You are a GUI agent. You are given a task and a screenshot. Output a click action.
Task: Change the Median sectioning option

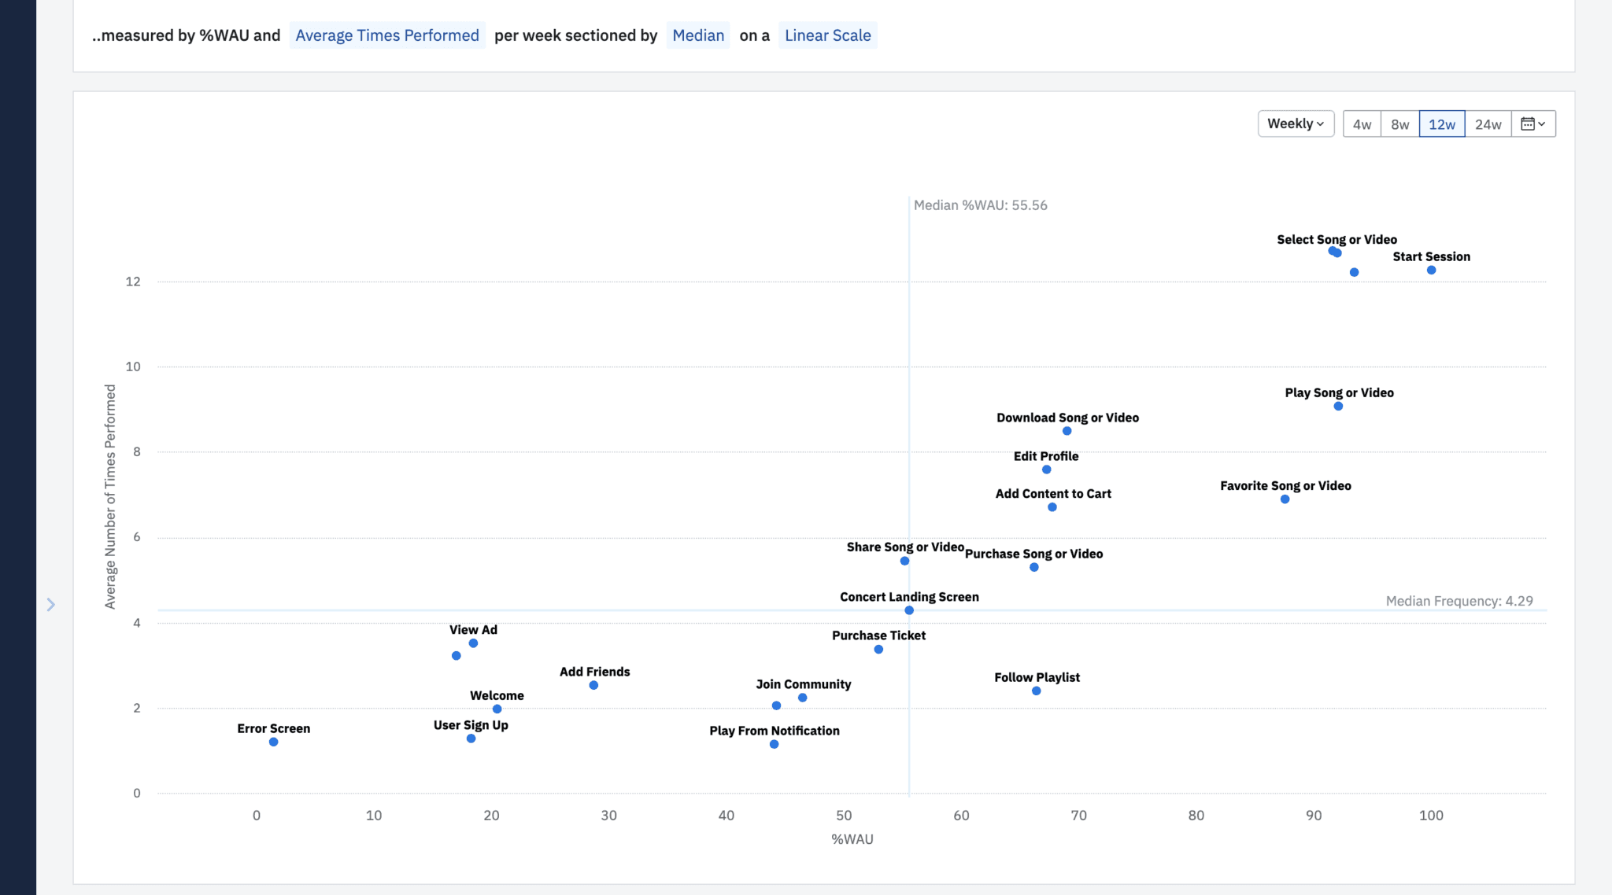[x=697, y=35]
